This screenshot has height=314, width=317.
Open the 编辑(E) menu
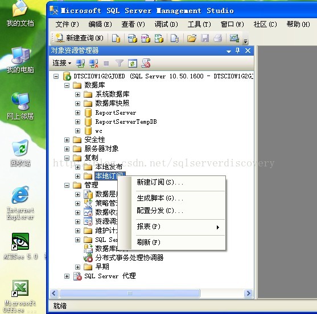100,24
